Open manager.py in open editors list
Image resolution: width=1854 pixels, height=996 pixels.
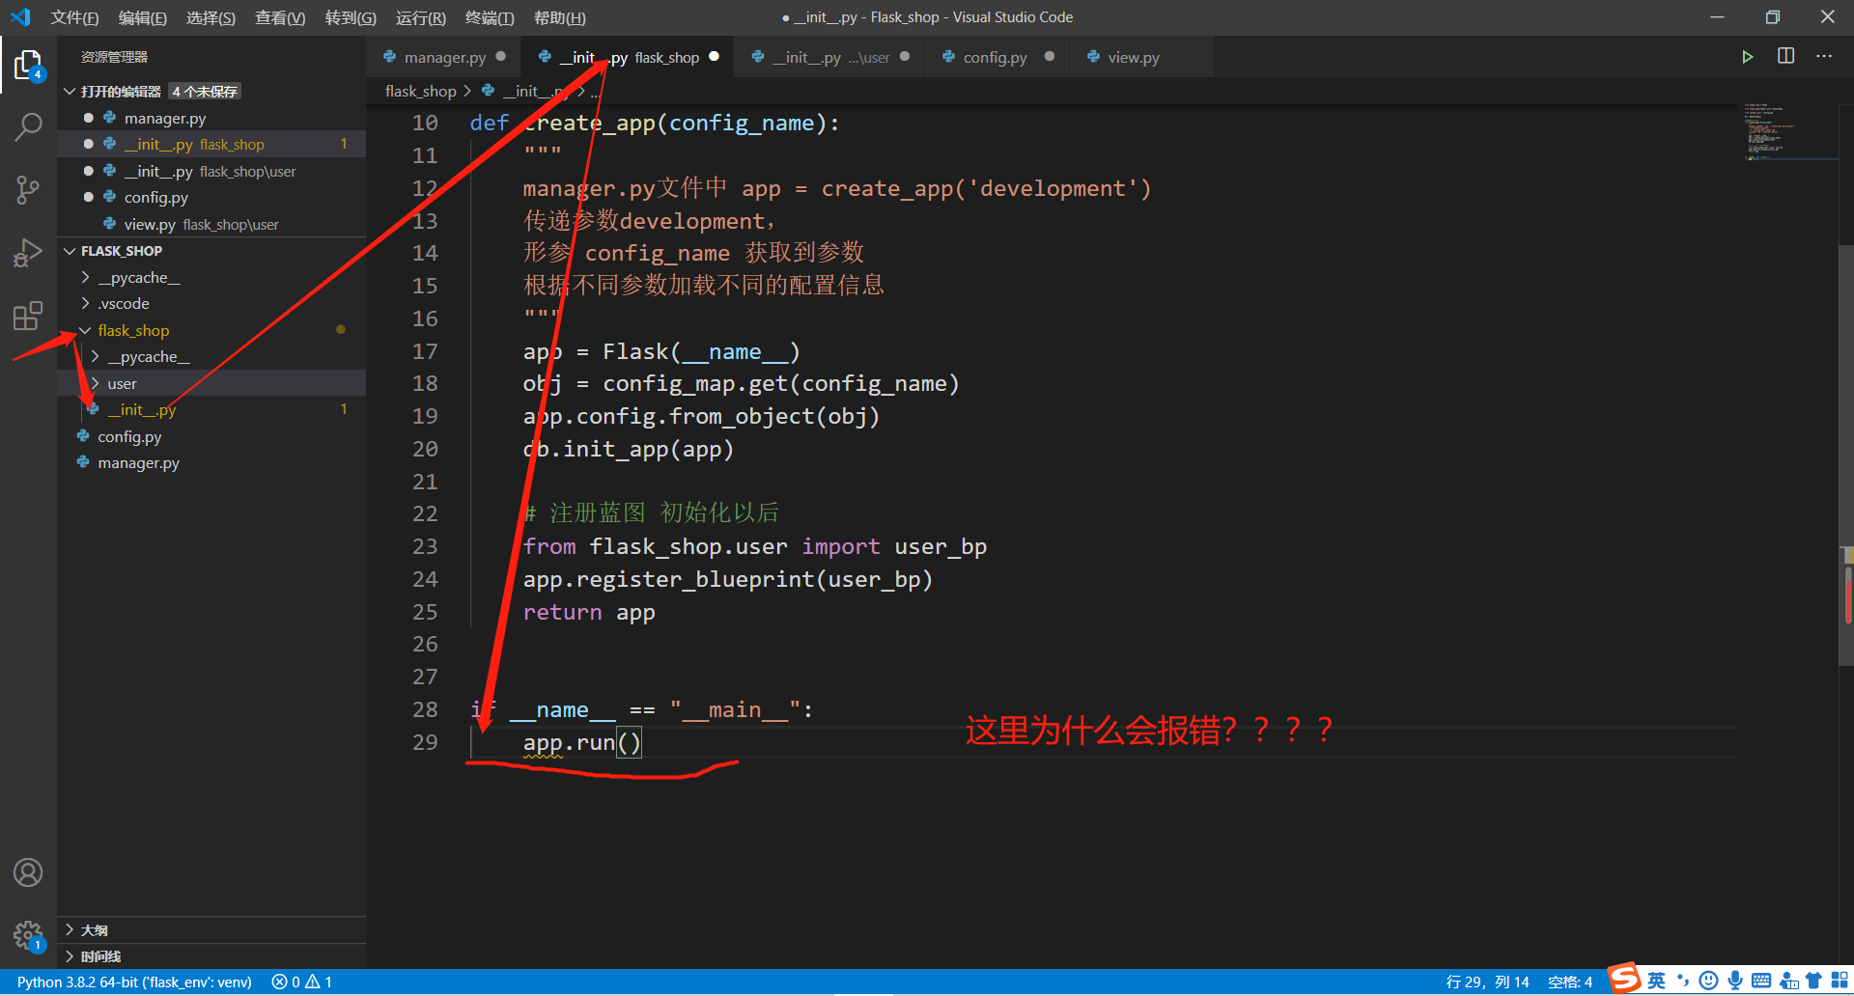pyautogui.click(x=211, y=118)
